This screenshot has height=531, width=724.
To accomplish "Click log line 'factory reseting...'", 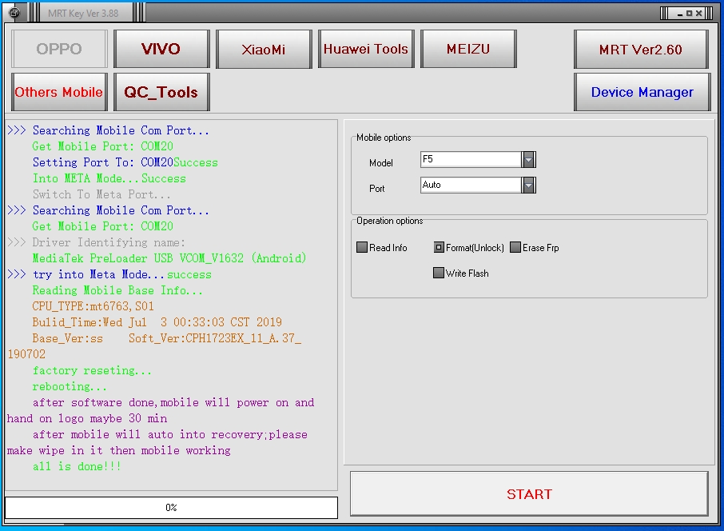I will (x=92, y=370).
